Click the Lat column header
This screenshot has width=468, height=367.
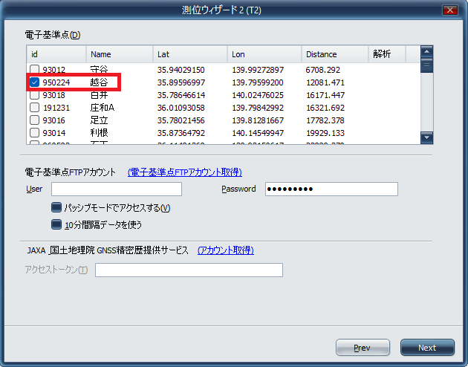pos(190,54)
